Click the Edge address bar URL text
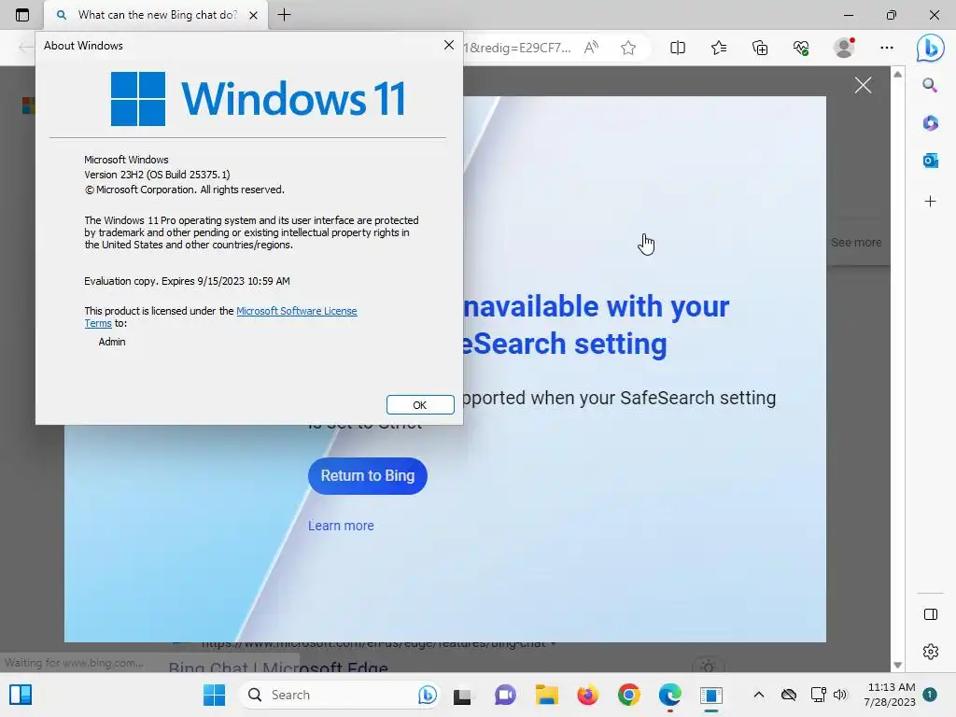The height and width of the screenshot is (717, 956). pos(517,48)
